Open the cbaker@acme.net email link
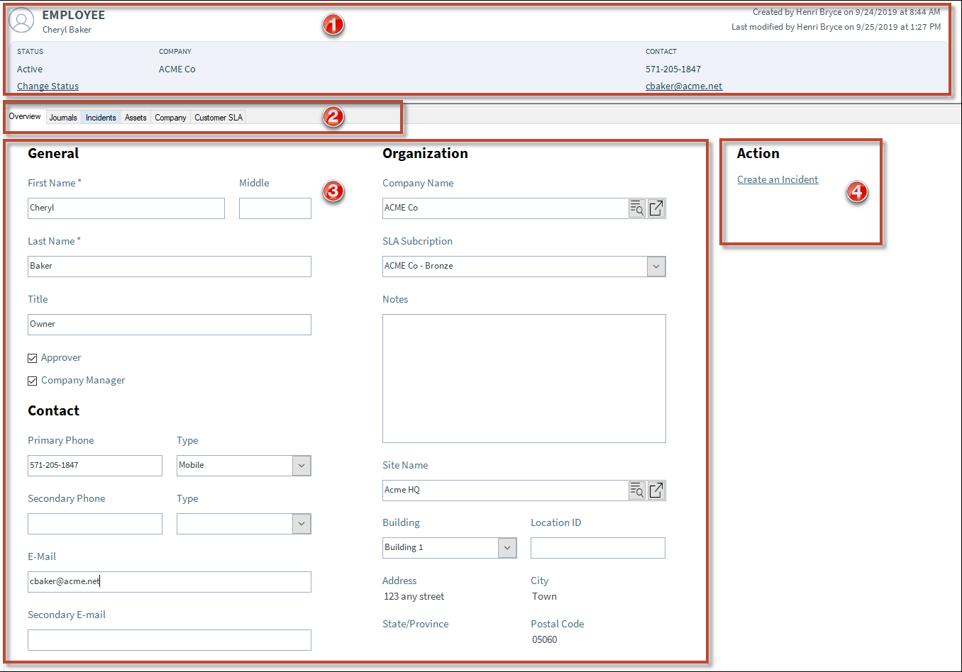The width and height of the screenshot is (962, 672). [x=683, y=86]
